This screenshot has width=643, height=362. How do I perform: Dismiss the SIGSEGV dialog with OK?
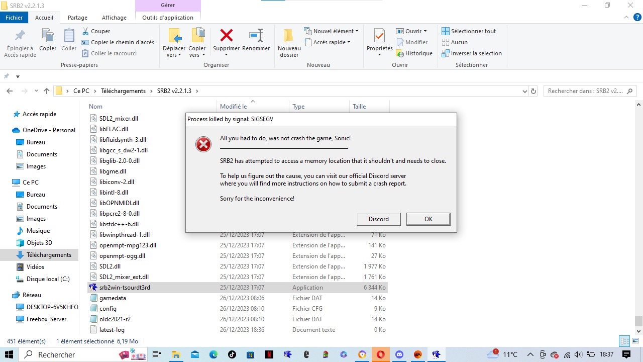(x=428, y=219)
